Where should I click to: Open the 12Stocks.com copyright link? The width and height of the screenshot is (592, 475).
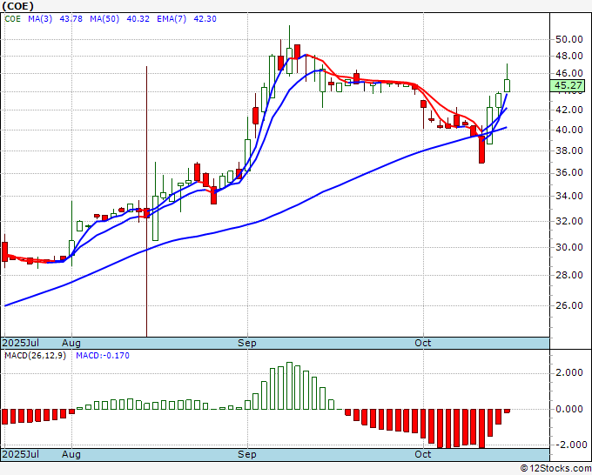click(555, 469)
